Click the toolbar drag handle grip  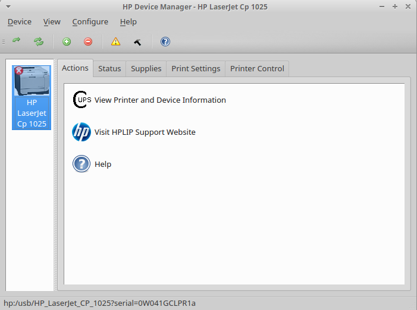4,42
